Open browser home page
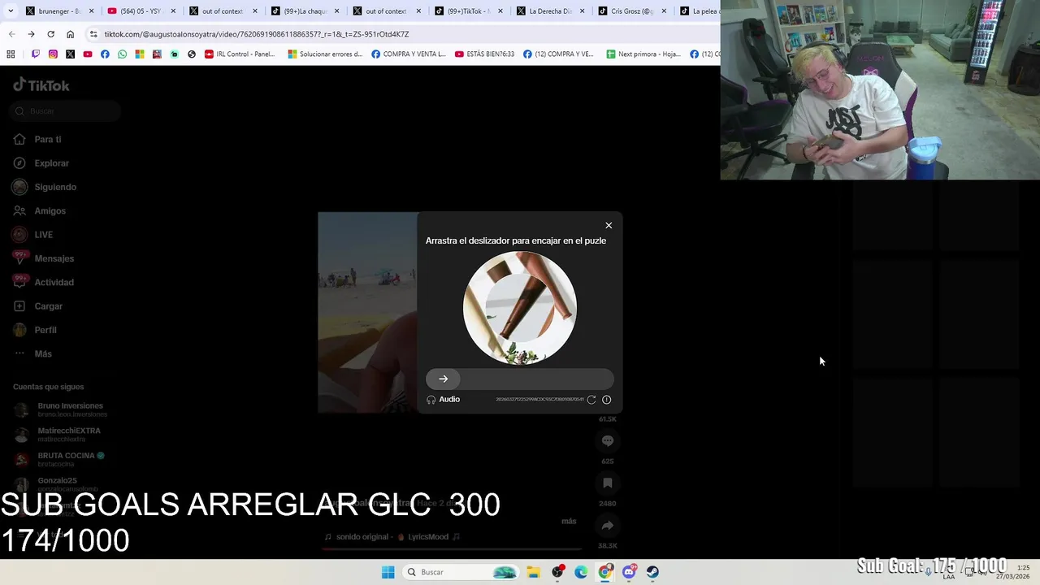1040x585 pixels. (x=70, y=34)
